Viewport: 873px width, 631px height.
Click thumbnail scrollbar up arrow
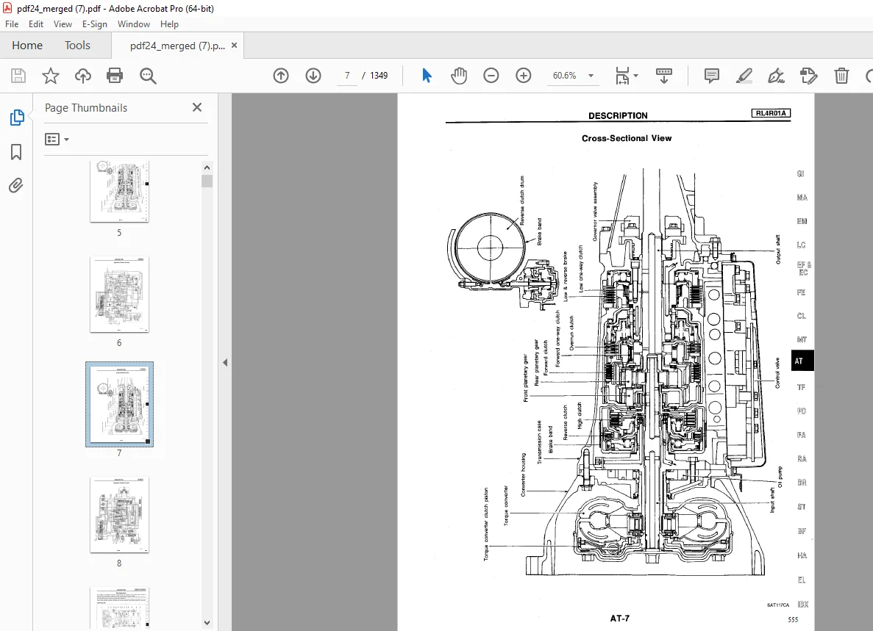[207, 167]
